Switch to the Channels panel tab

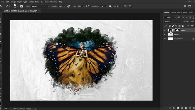coord(179,13)
